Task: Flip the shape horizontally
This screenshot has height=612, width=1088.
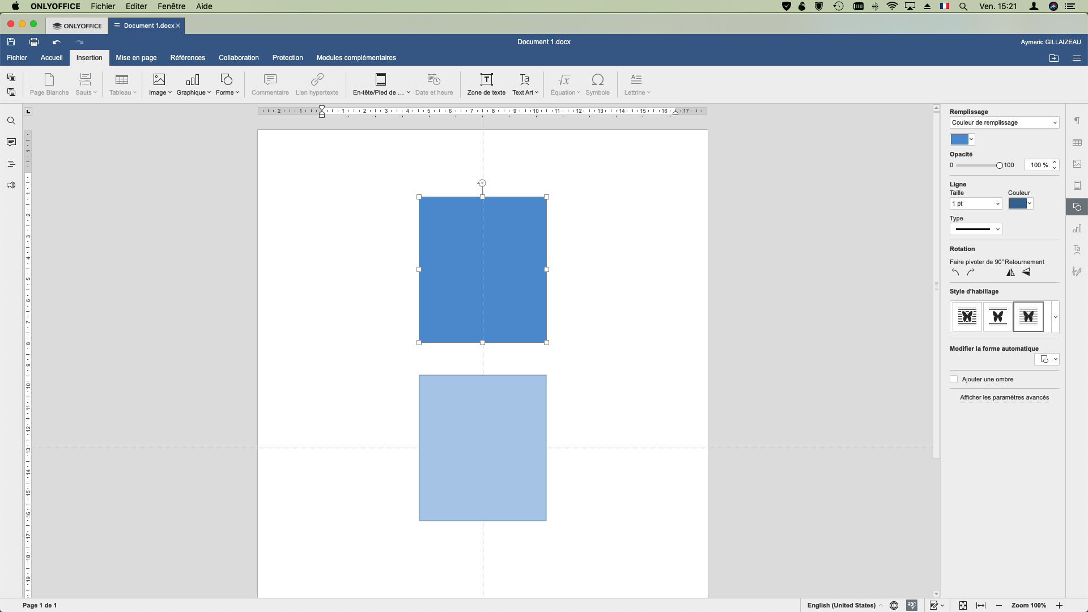Action: click(1010, 273)
